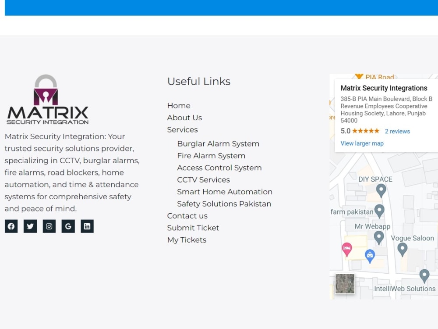Click the blue shopping bag map marker

click(370, 256)
